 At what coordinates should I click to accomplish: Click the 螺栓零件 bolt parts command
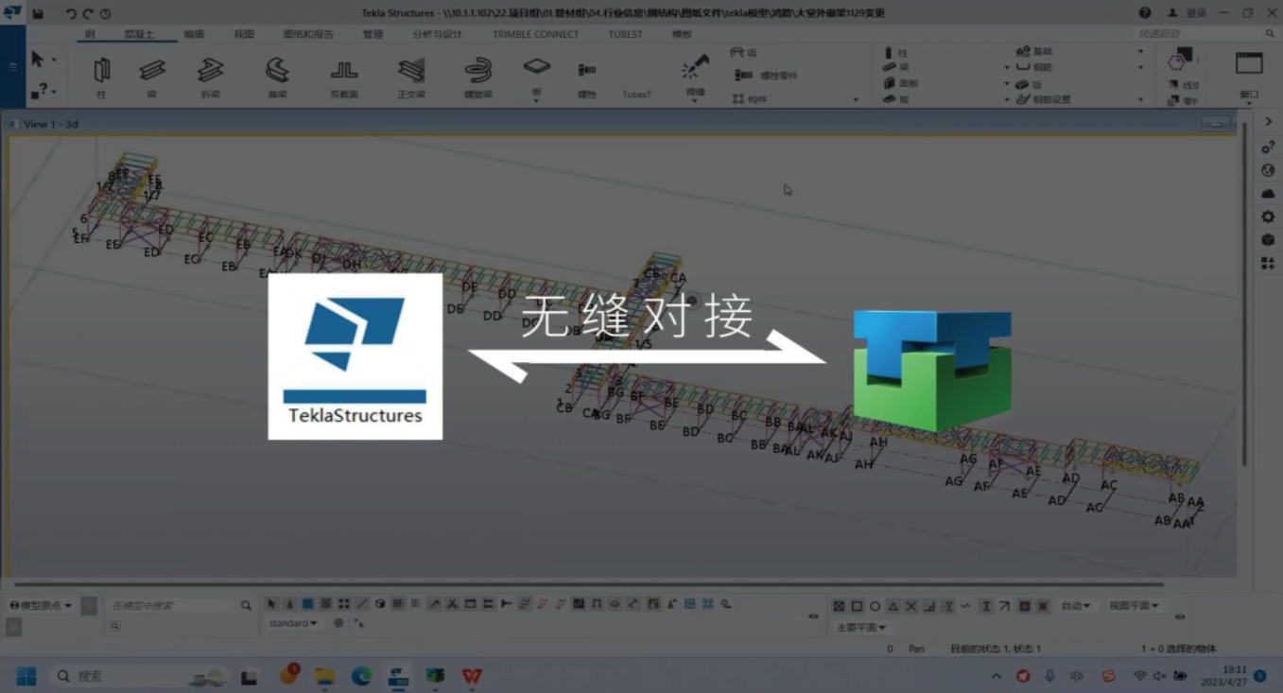(x=766, y=75)
